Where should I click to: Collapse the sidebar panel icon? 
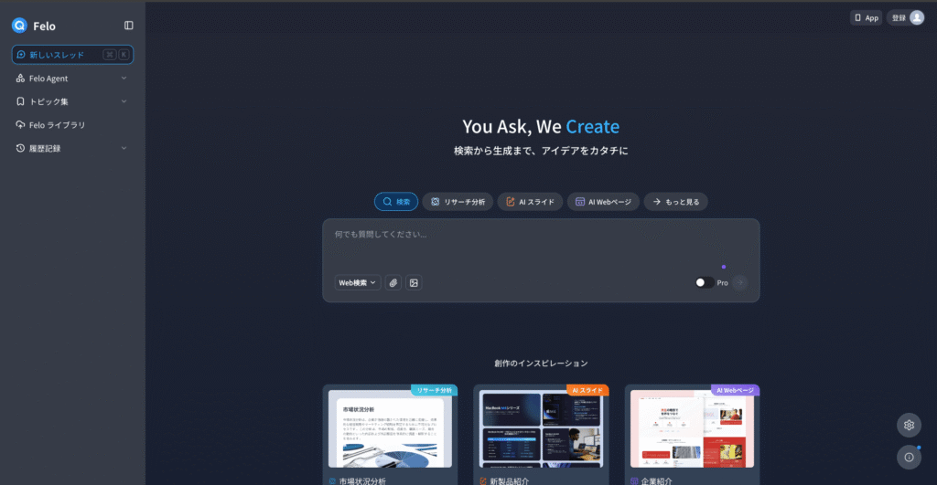pos(128,26)
